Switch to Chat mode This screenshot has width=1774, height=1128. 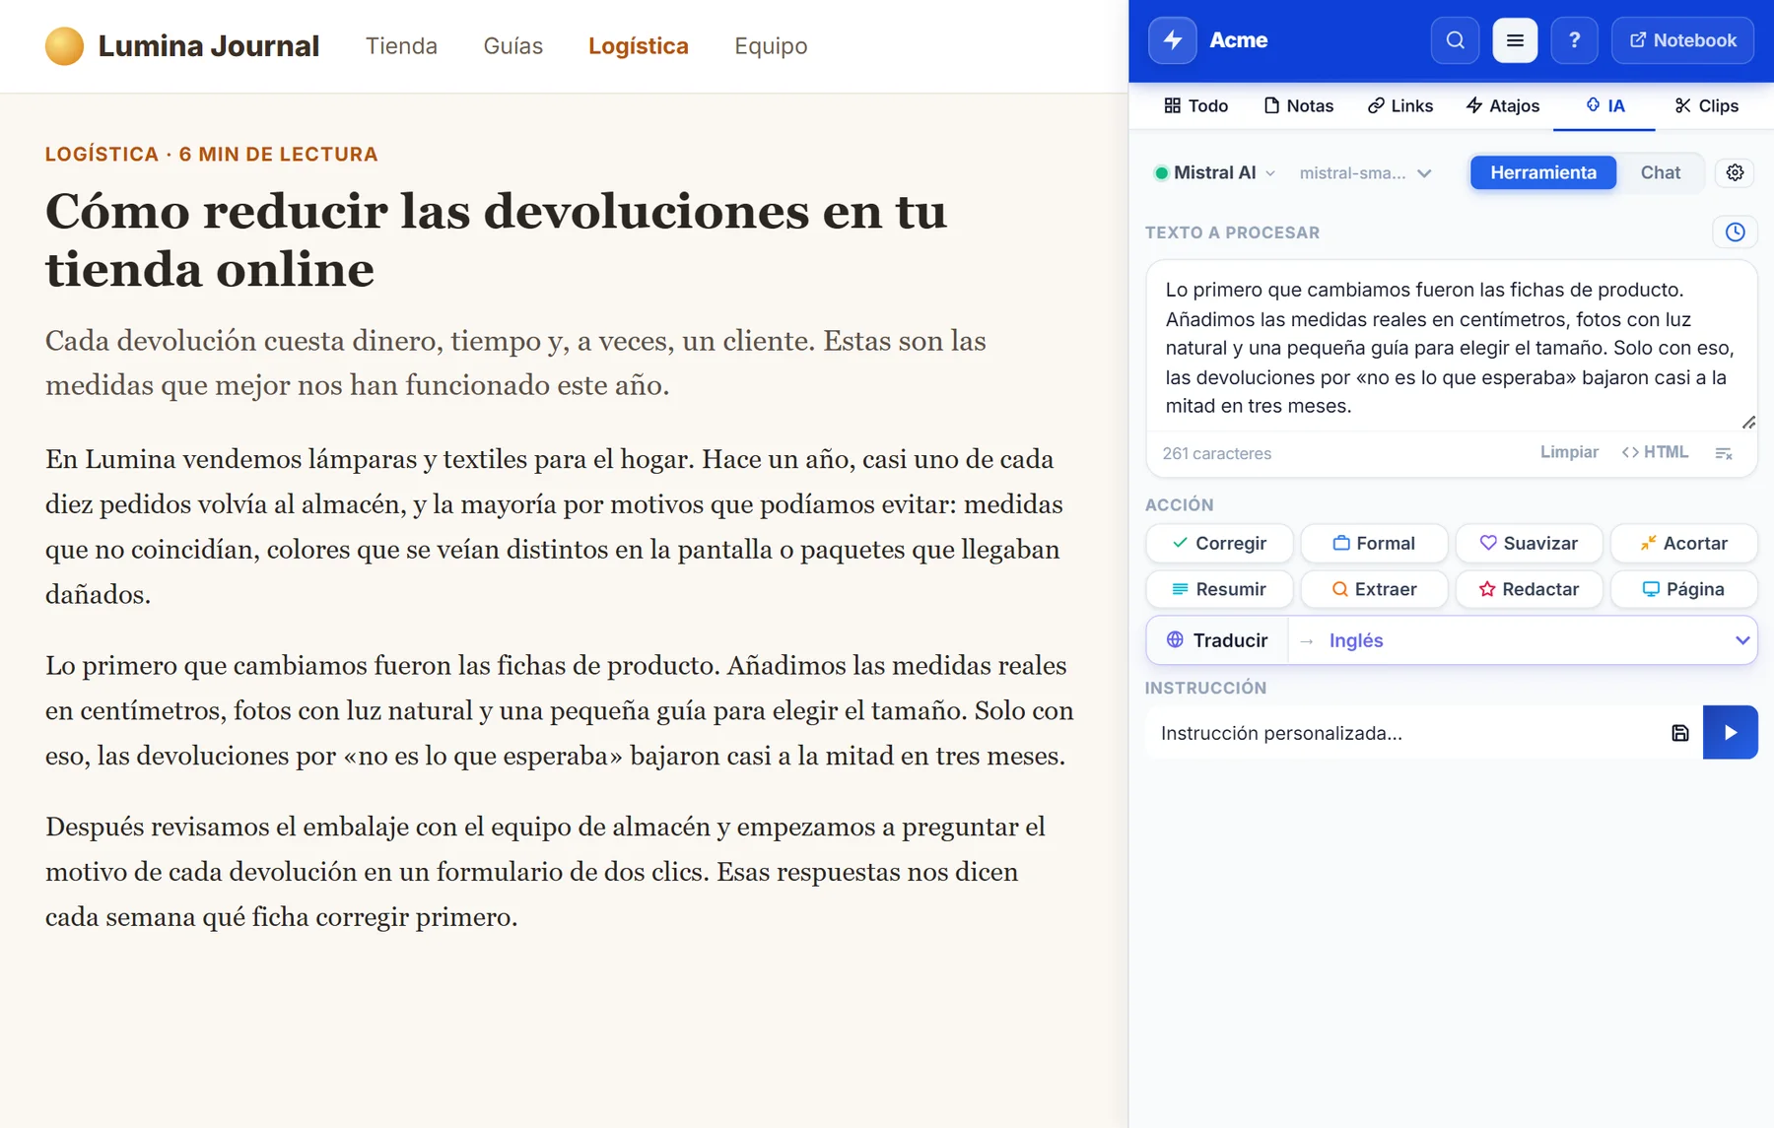pos(1660,172)
